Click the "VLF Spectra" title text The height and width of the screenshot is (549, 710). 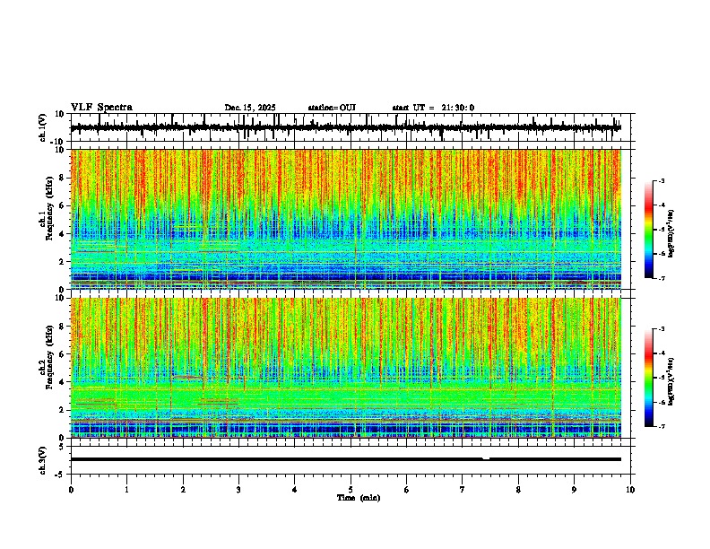(x=101, y=108)
